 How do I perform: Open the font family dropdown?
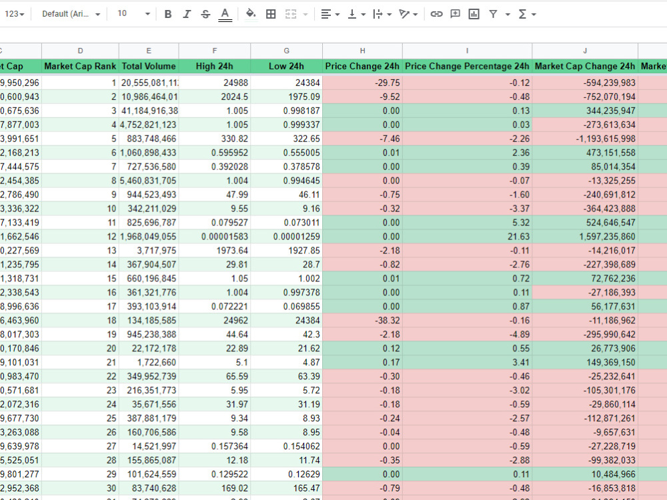coord(69,13)
